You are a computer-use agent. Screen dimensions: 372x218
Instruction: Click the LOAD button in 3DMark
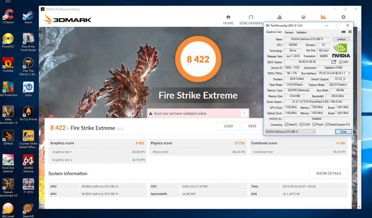[x=228, y=126]
